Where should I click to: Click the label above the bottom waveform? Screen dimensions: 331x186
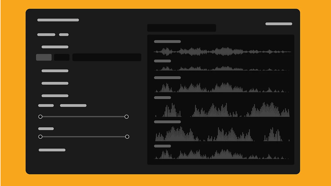click(x=162, y=146)
